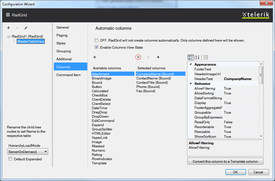
Task: Click the pencil edit icon above the tree
Action: [26, 28]
